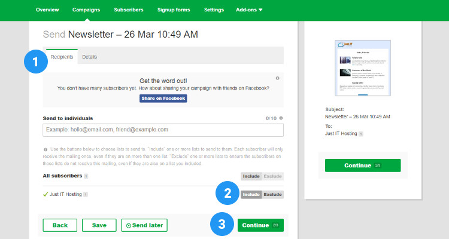The image size is (449, 239).
Task: Navigate to Signup forms
Action: [174, 10]
